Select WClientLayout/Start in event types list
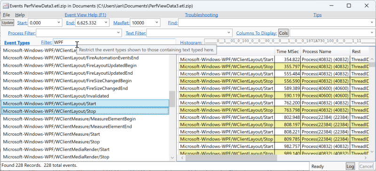Viewport: 376px width, 171px height. pos(85,104)
